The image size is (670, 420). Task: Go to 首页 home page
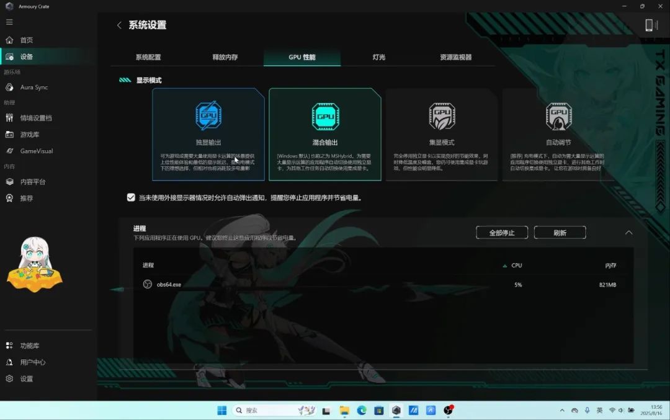point(27,40)
